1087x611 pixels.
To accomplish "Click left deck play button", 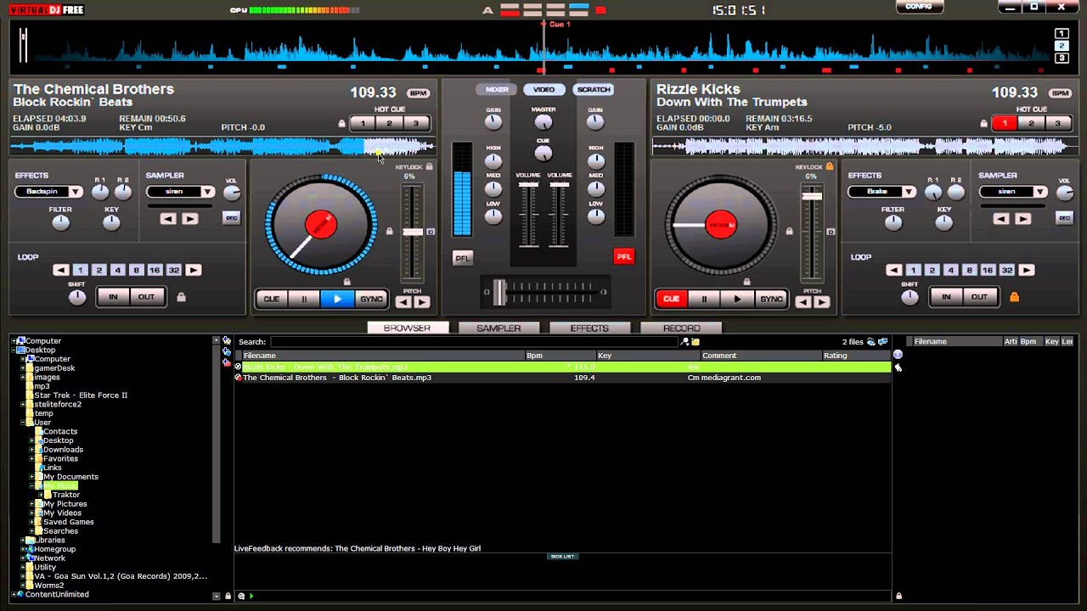I will 337,299.
